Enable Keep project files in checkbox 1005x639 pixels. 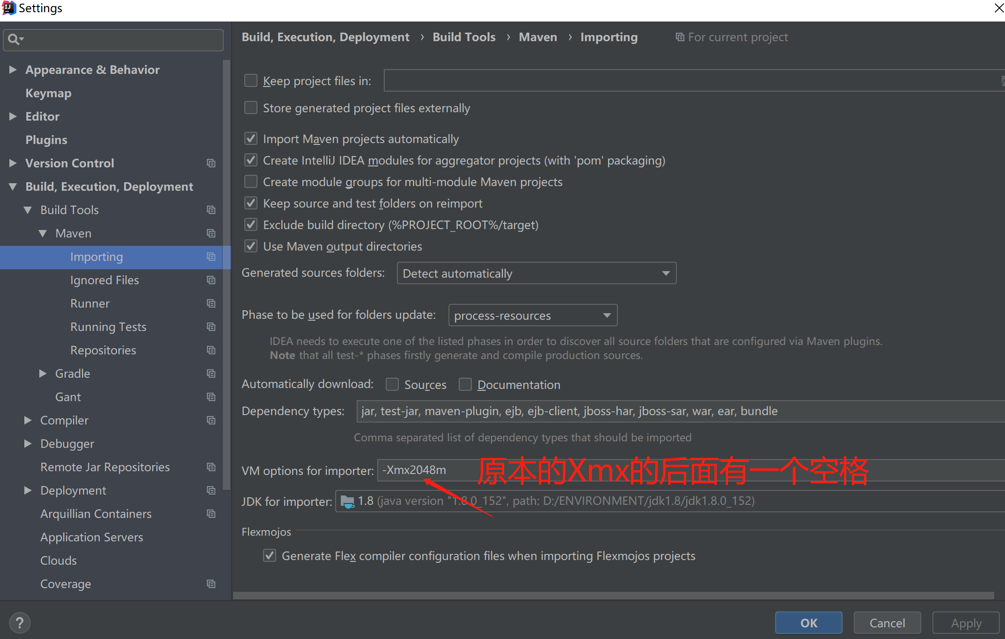coord(251,81)
